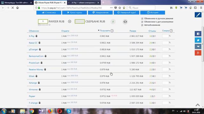Click the green lightning bolt icon
The image size is (204, 114).
point(113,22)
